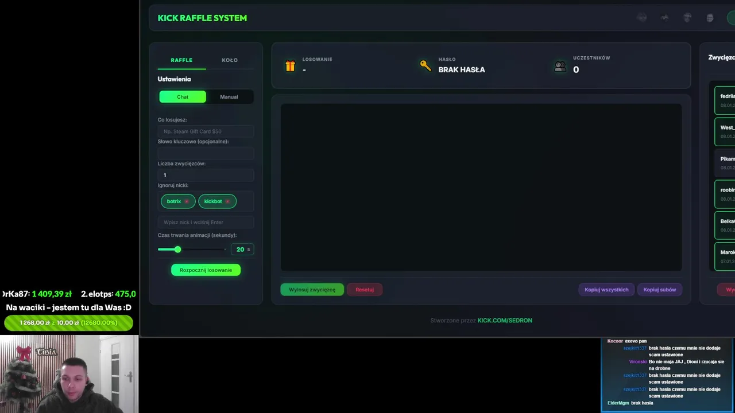Viewport: 735px width, 413px height.
Task: Click the BRAK HASŁA status text
Action: [462, 69]
